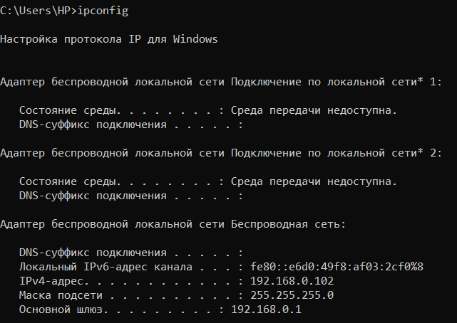Click the 'Подключение по локальной сети* 1' heading

(x=334, y=82)
